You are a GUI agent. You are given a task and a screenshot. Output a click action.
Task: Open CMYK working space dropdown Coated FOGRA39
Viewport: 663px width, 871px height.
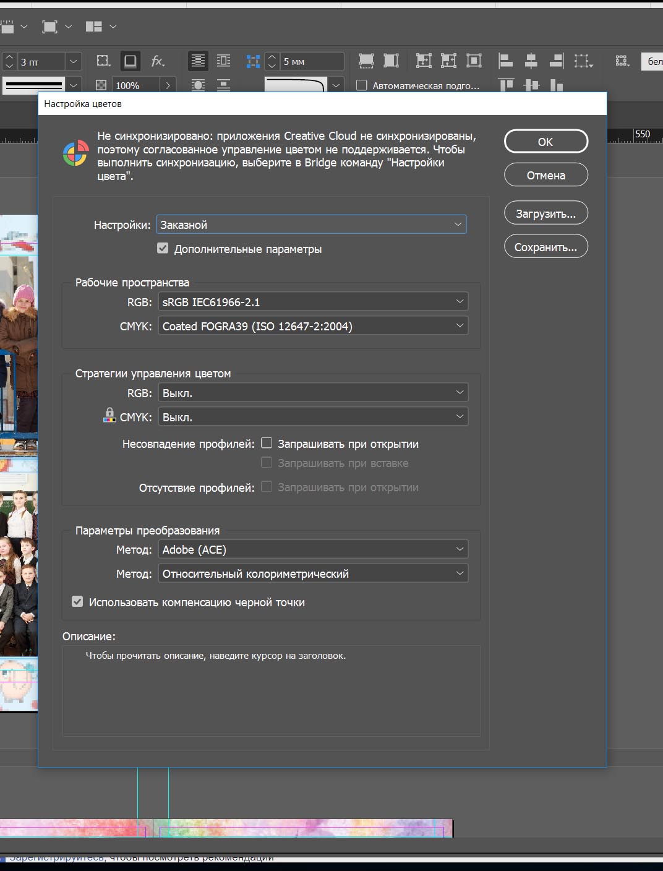pos(313,326)
